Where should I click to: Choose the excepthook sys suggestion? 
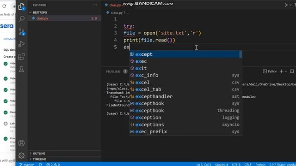(x=185, y=103)
